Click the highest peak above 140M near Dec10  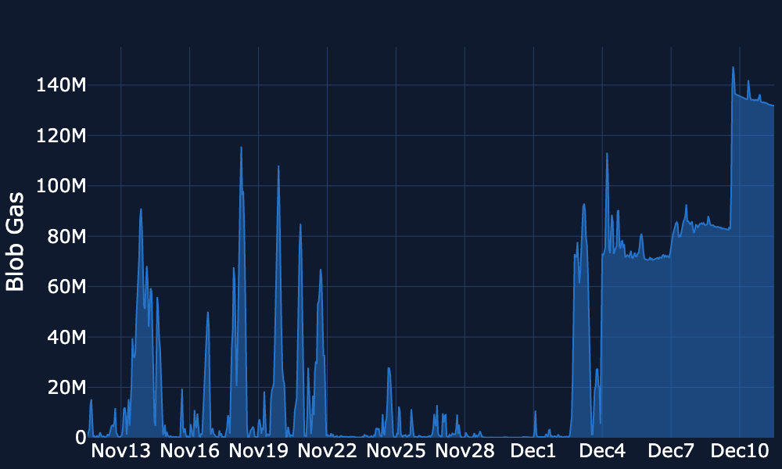734,68
